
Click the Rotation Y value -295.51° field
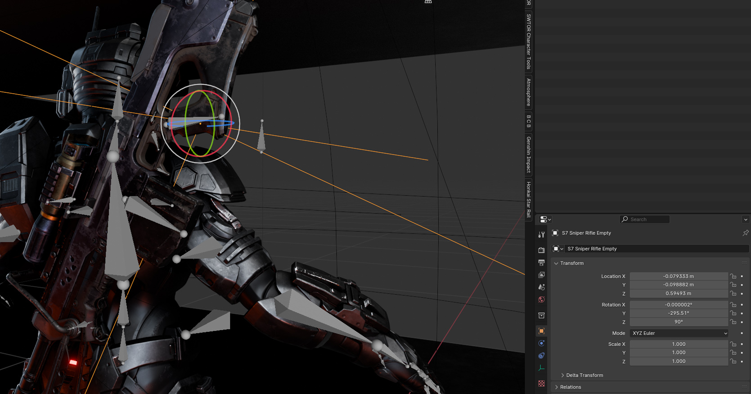click(x=679, y=313)
